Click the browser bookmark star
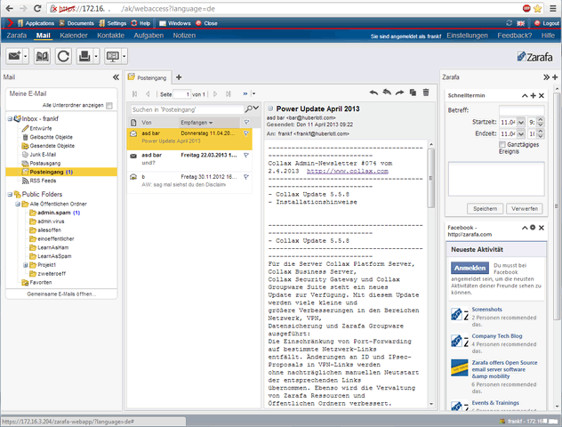562x427 pixels. [537, 8]
